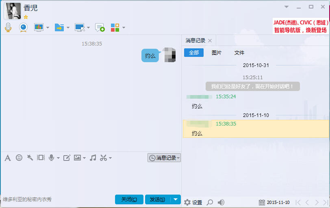The image size is (330, 208).
Task: Select highlighted 15:38:35 history record
Action: click(x=256, y=129)
